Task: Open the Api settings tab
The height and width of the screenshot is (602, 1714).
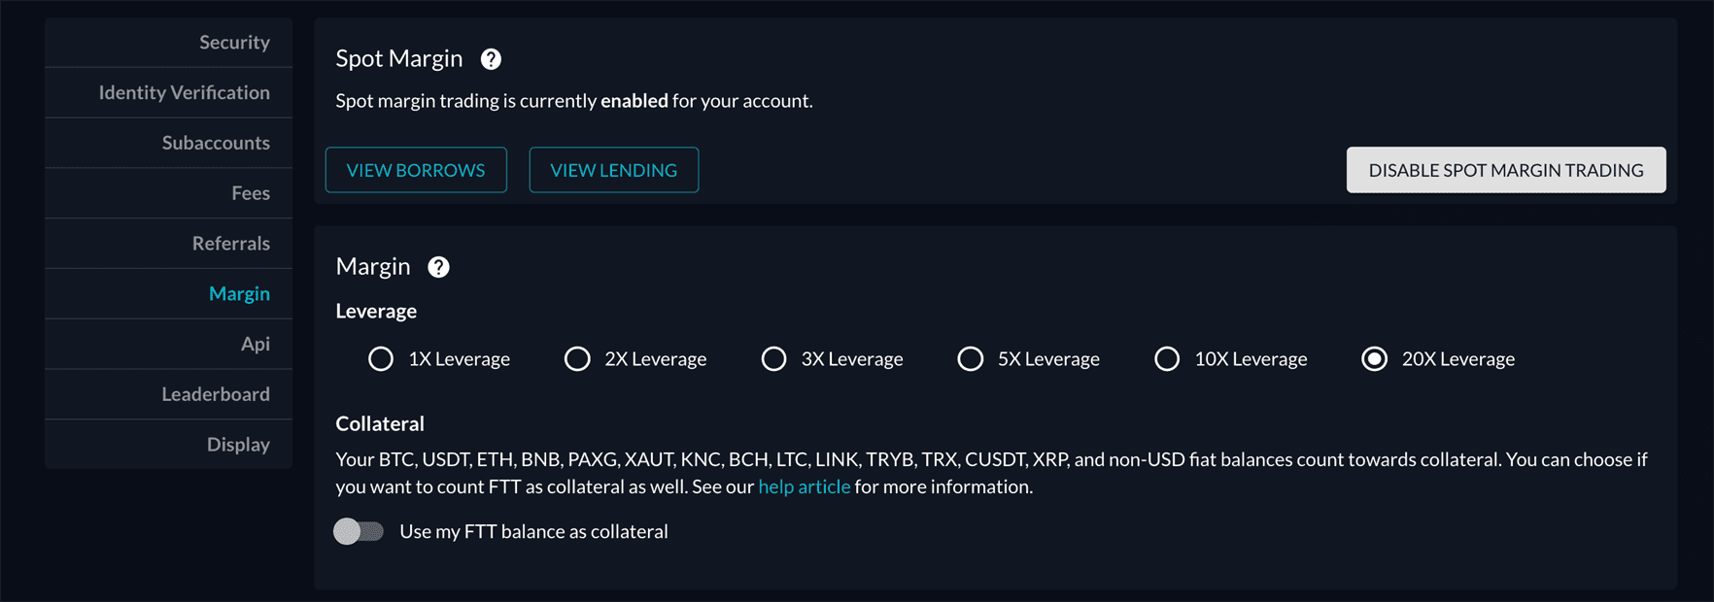Action: coord(256,344)
